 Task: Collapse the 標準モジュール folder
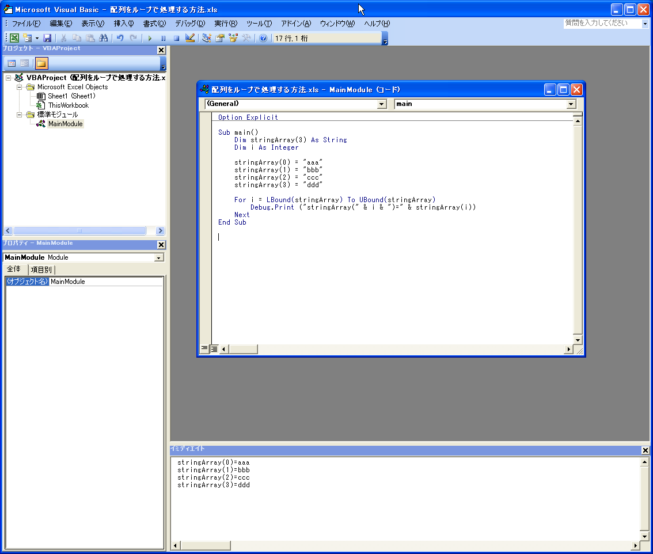tap(19, 115)
